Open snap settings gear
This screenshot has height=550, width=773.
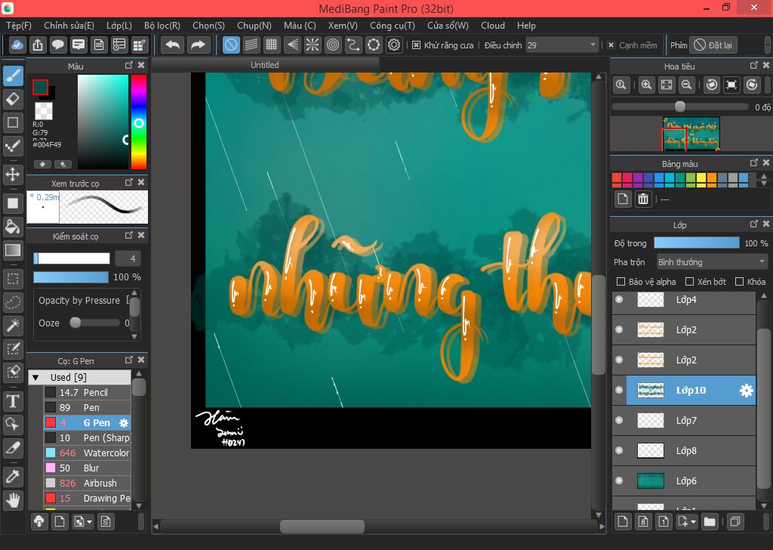pyautogui.click(x=394, y=45)
